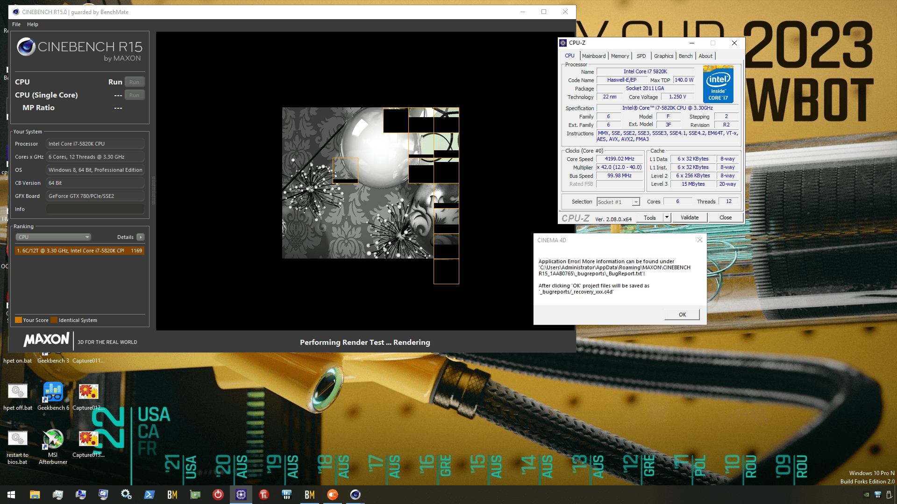Select the hpet off.bat desktop file
Image resolution: width=897 pixels, height=504 pixels.
click(18, 396)
